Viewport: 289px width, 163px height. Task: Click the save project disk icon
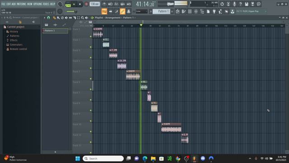[247, 4]
